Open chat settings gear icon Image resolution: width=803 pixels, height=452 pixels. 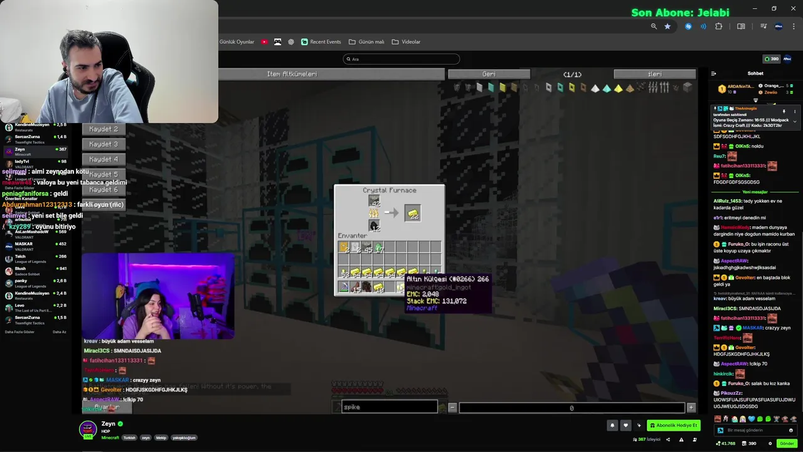pyautogui.click(x=770, y=443)
